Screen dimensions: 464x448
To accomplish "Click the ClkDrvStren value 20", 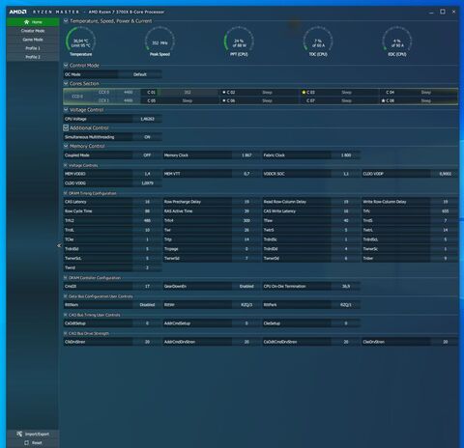I will click(x=147, y=342).
